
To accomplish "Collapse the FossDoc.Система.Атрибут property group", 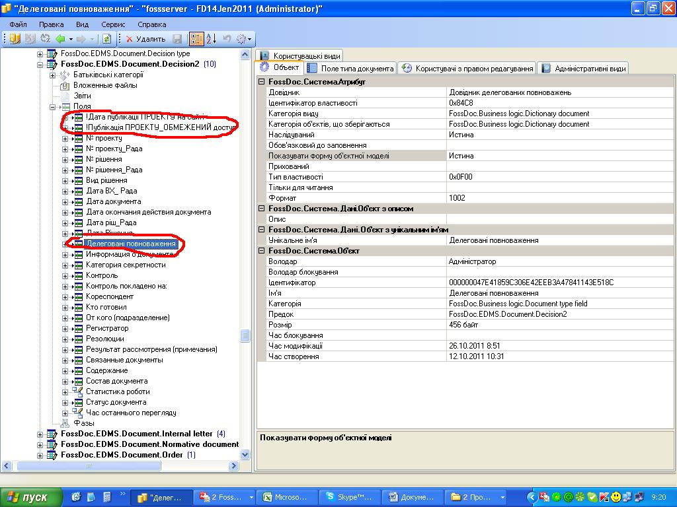I will click(261, 81).
